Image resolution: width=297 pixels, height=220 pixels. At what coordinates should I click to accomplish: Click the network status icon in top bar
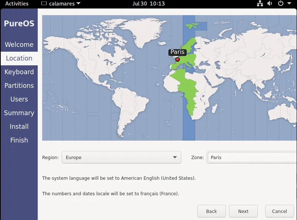pos(260,4)
